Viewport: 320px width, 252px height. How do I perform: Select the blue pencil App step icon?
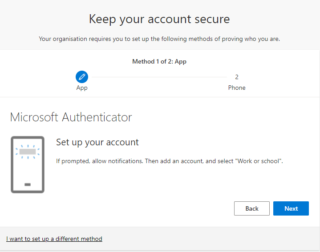click(x=82, y=77)
